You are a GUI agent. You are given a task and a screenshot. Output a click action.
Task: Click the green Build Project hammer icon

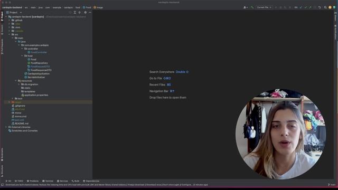[x=252, y=7]
